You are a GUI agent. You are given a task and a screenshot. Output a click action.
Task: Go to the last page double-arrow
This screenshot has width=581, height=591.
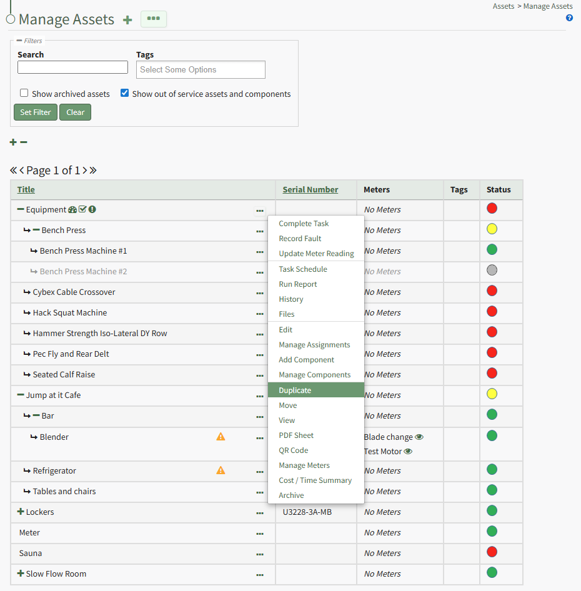coord(93,171)
